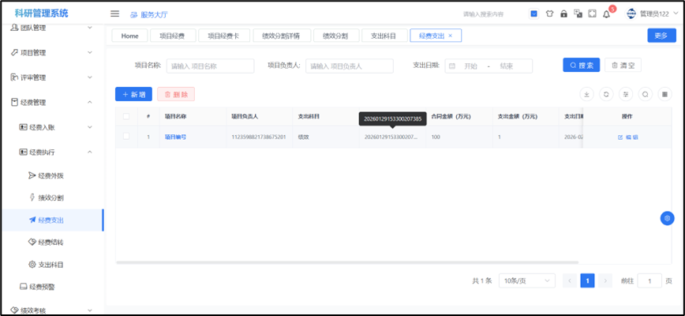
Task: Check the checkbox for row 1
Action: pyautogui.click(x=126, y=137)
